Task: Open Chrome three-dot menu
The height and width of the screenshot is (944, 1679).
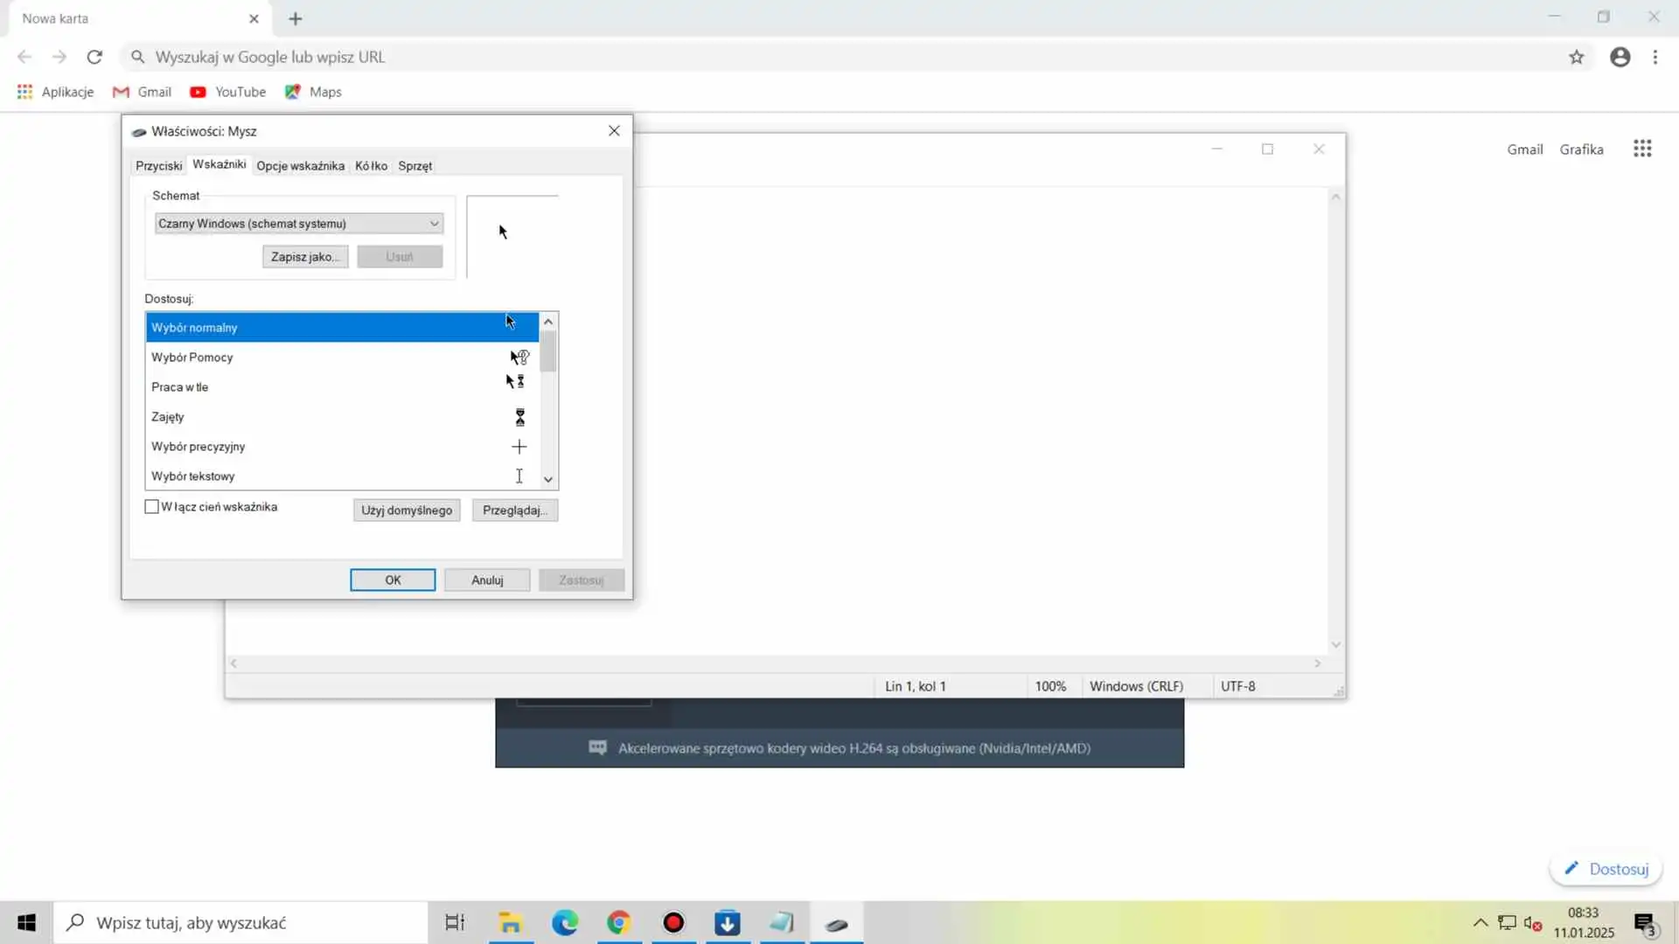Action: [x=1655, y=57]
